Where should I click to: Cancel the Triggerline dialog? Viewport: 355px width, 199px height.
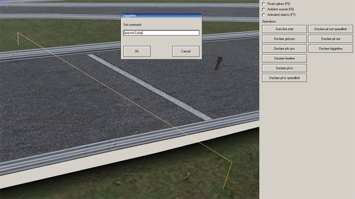[186, 51]
